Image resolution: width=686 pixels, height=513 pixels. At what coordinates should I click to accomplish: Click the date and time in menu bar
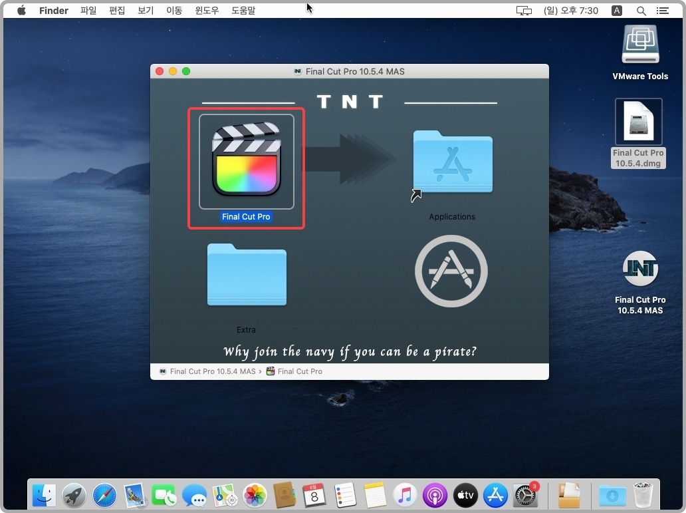[571, 11]
